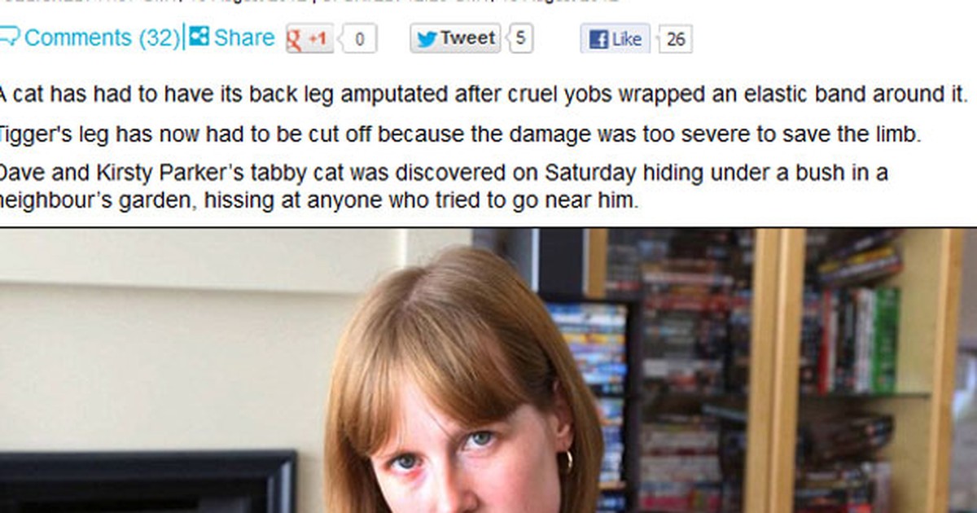The image size is (977, 513).
Task: Click the cut-off date line above the share bar
Action: [x=309, y=2]
